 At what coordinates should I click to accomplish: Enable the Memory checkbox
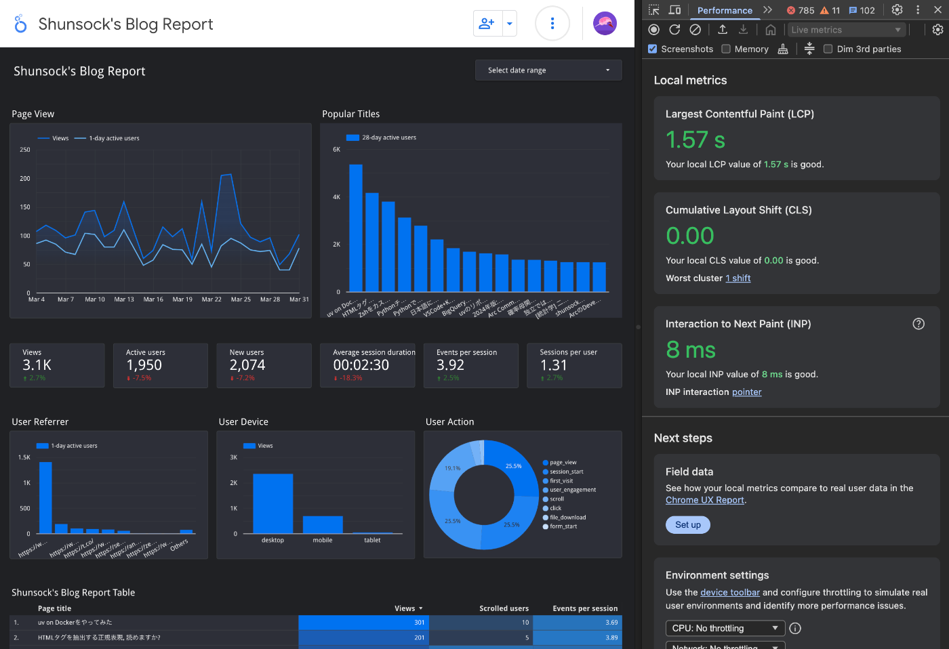tap(726, 49)
